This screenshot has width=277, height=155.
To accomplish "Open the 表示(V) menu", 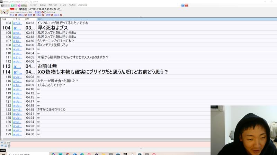I will point(43,5).
